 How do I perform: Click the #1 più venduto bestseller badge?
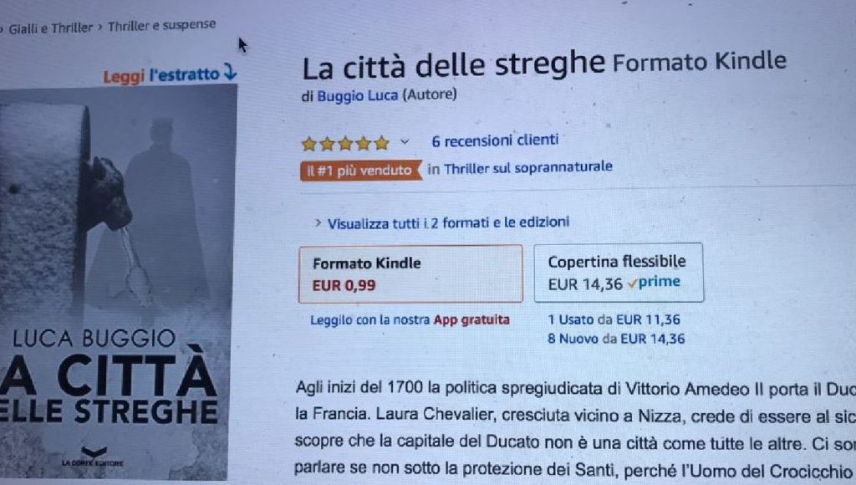click(361, 171)
